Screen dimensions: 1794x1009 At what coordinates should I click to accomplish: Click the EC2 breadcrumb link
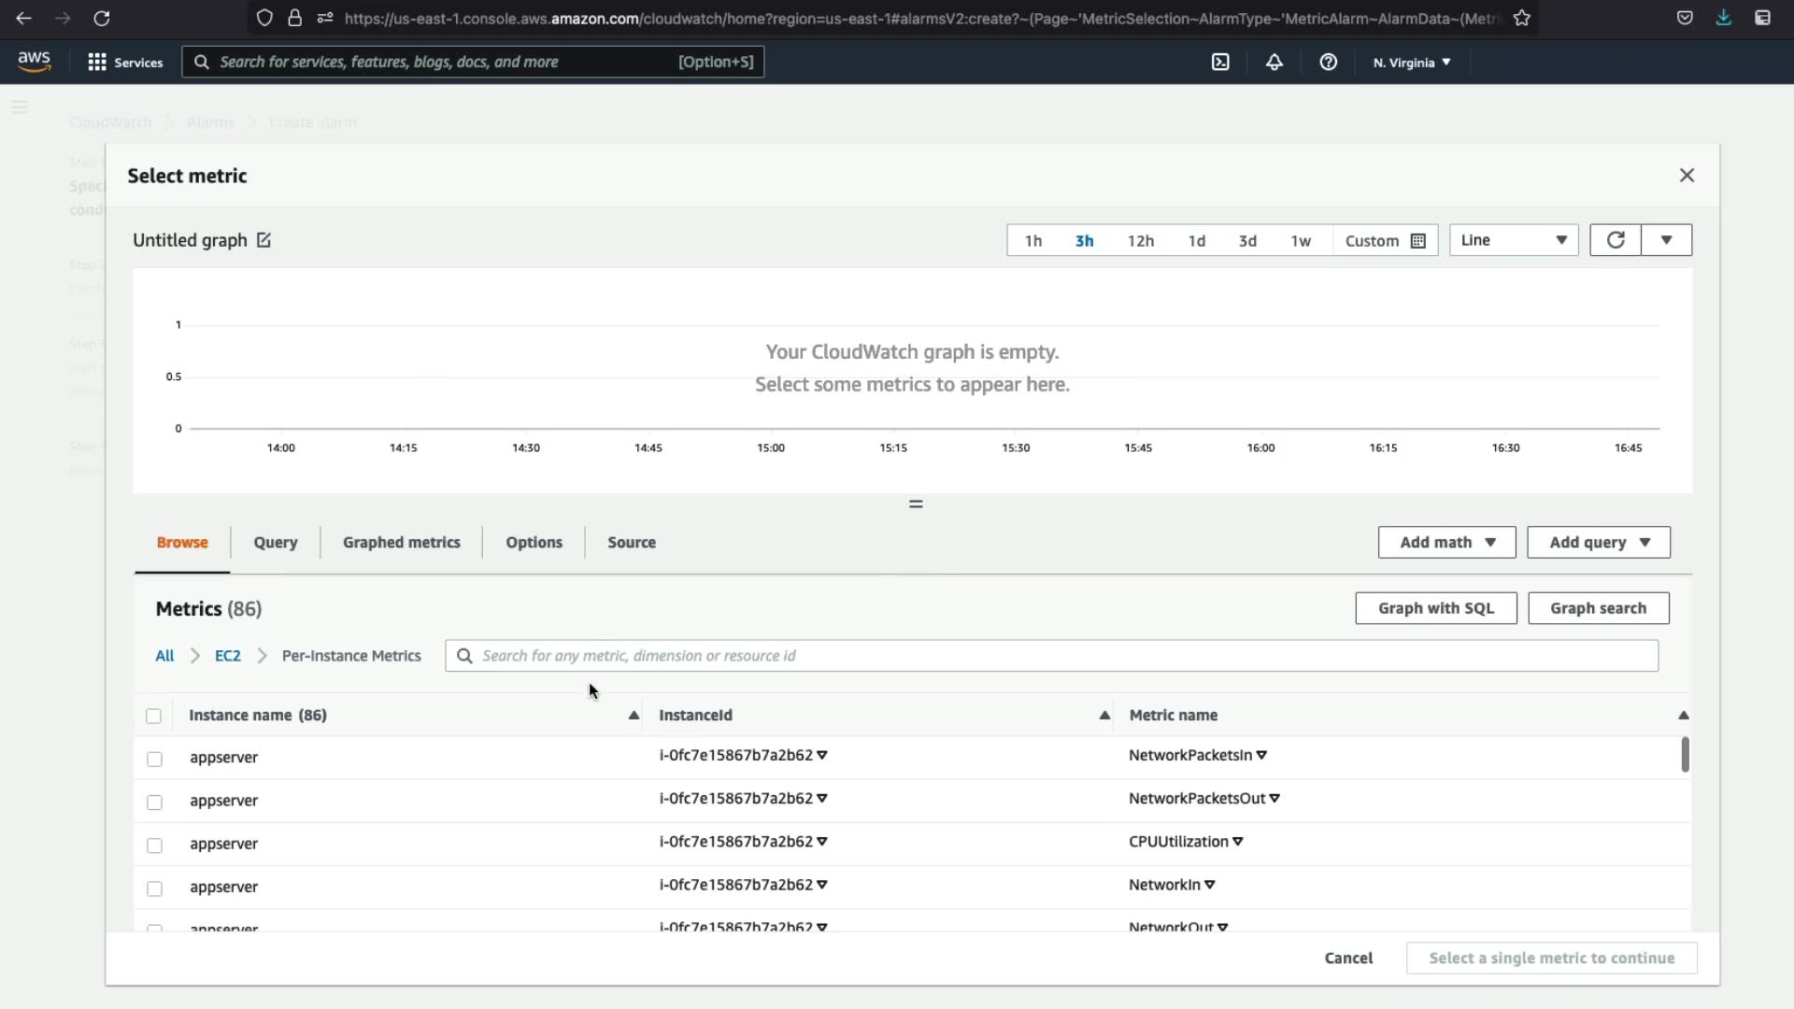click(x=227, y=656)
